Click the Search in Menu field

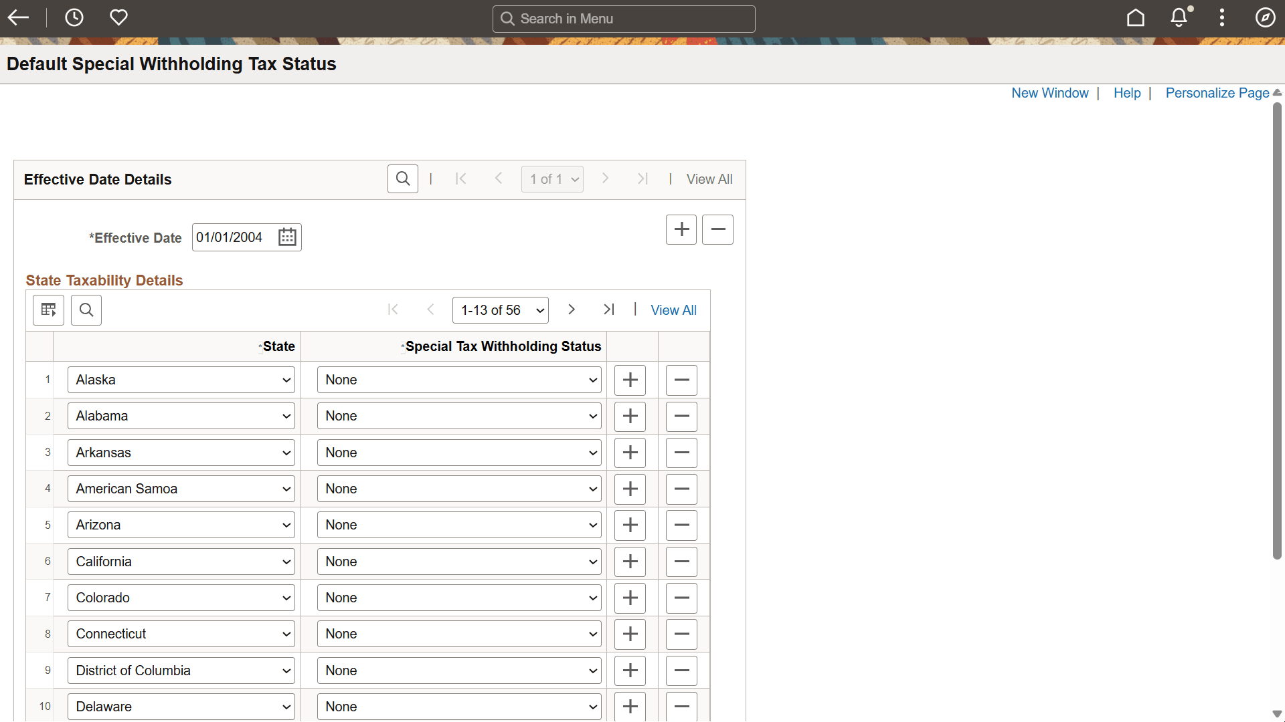(624, 19)
